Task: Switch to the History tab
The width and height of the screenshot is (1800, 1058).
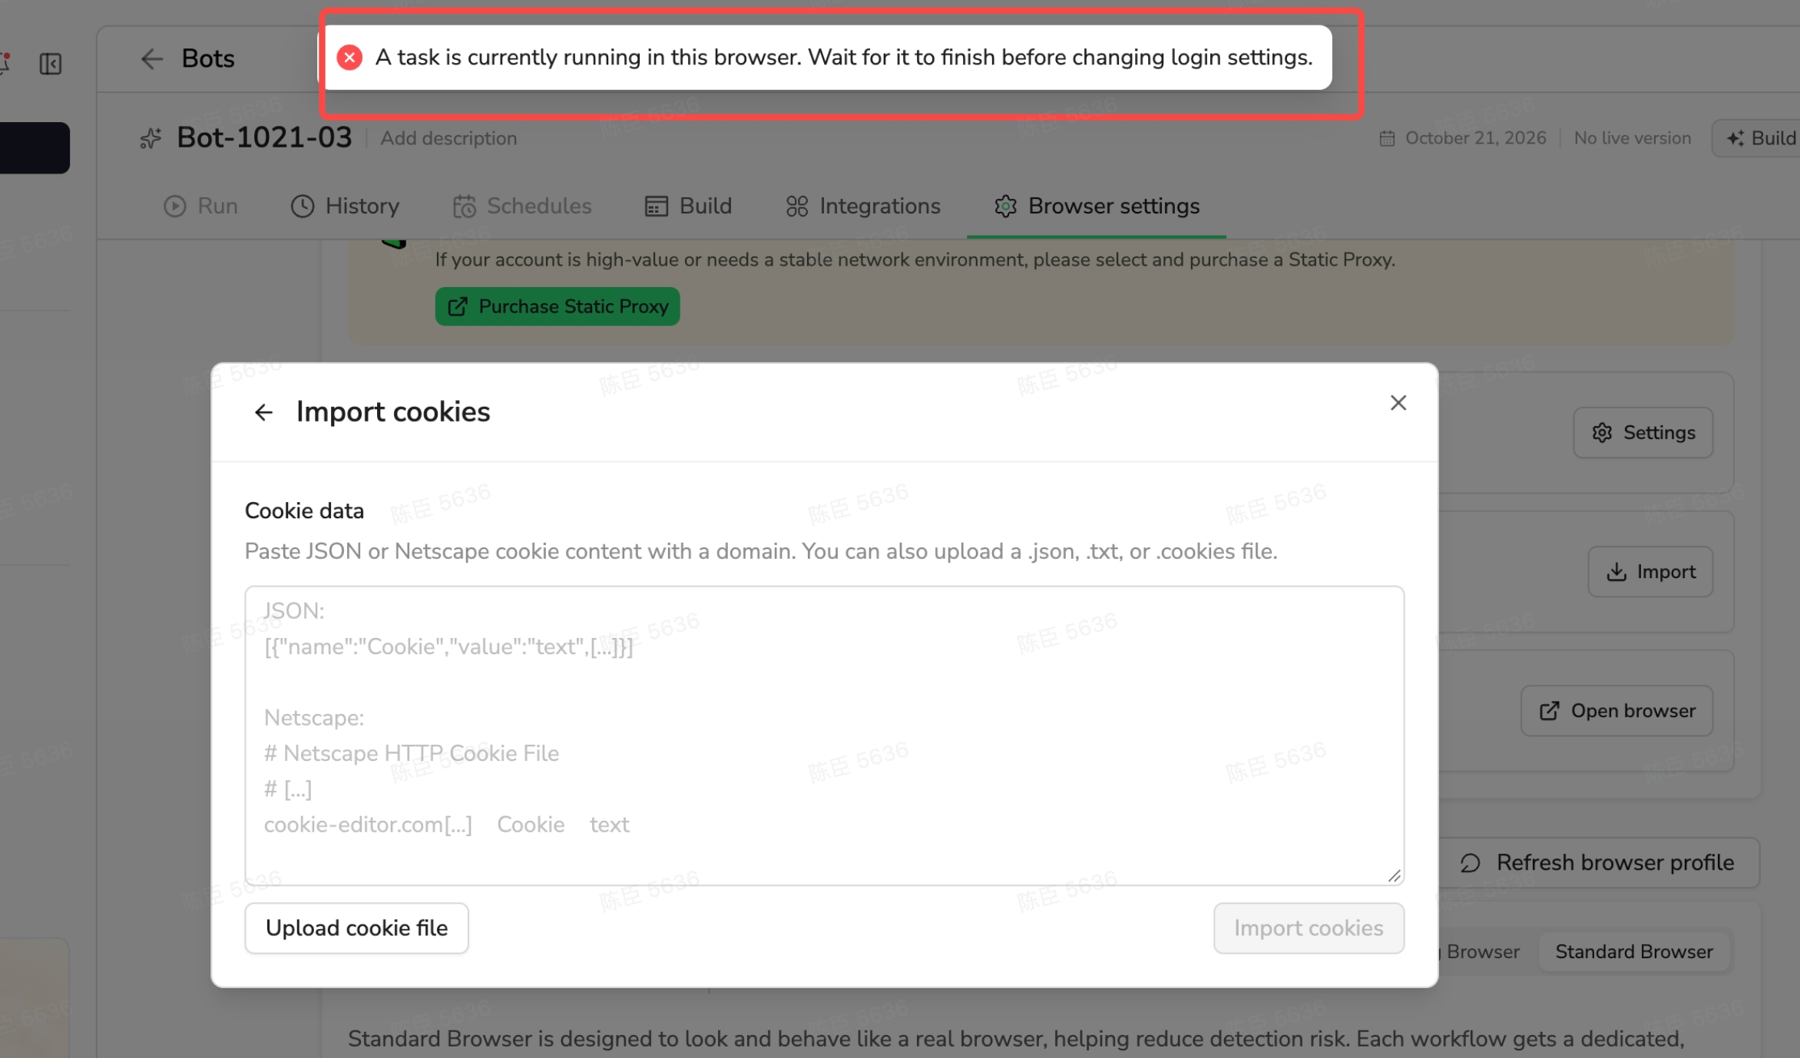Action: pos(346,206)
